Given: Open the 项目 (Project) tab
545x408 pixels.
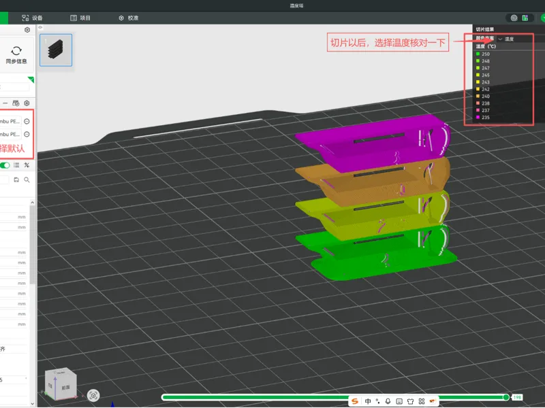Looking at the screenshot, I should click(x=80, y=18).
